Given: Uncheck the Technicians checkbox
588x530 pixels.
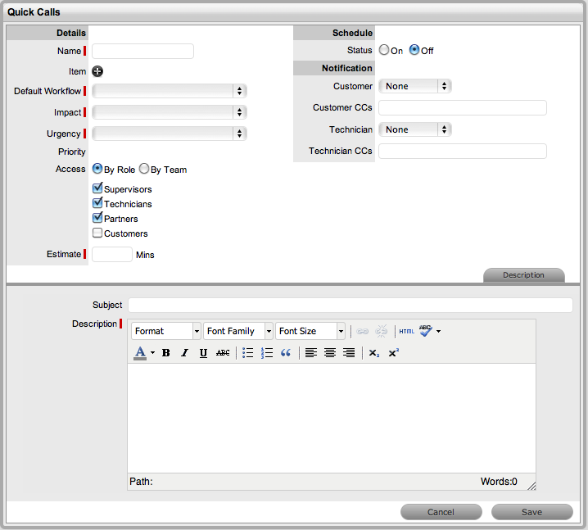Looking at the screenshot, I should [97, 203].
